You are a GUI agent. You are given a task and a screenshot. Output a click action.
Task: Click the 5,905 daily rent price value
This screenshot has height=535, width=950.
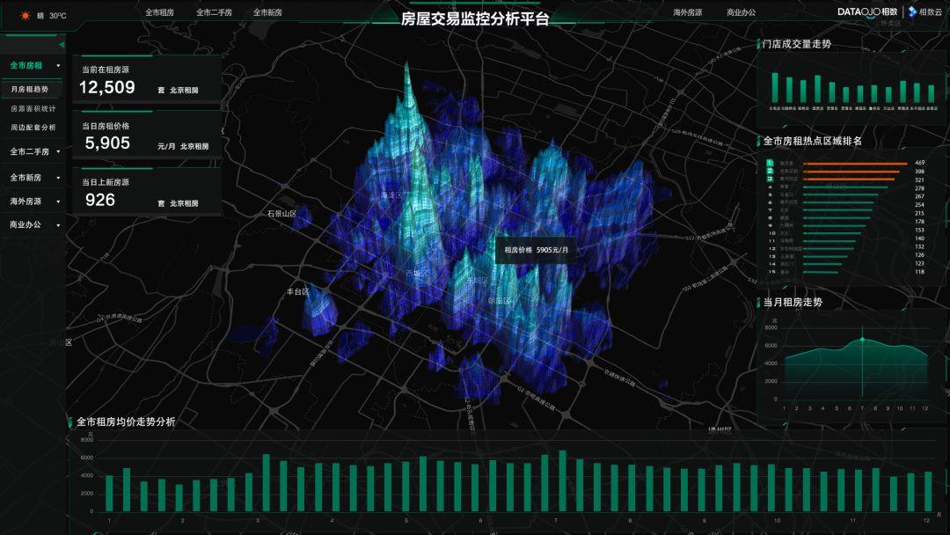click(107, 143)
